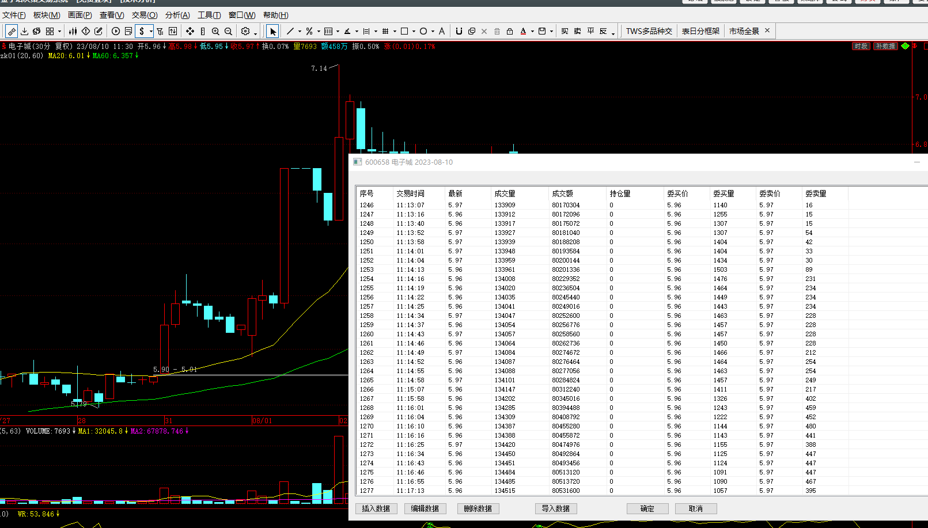Click the download data arrow icon

pyautogui.click(x=24, y=31)
